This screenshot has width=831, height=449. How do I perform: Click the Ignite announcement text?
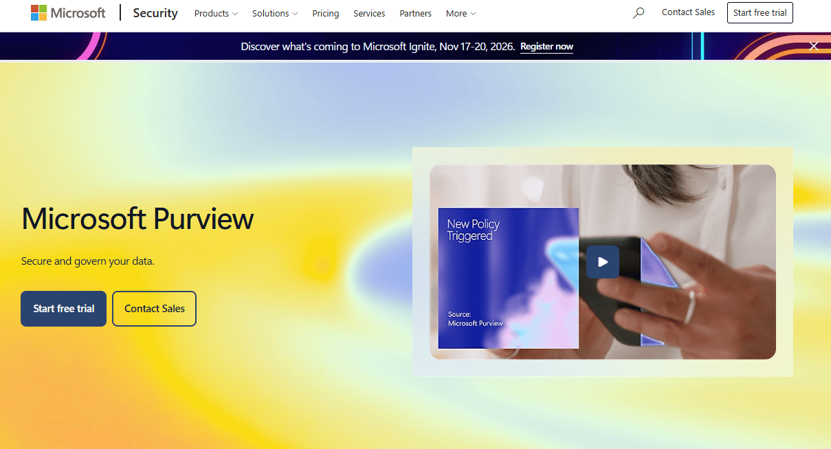[x=378, y=47]
